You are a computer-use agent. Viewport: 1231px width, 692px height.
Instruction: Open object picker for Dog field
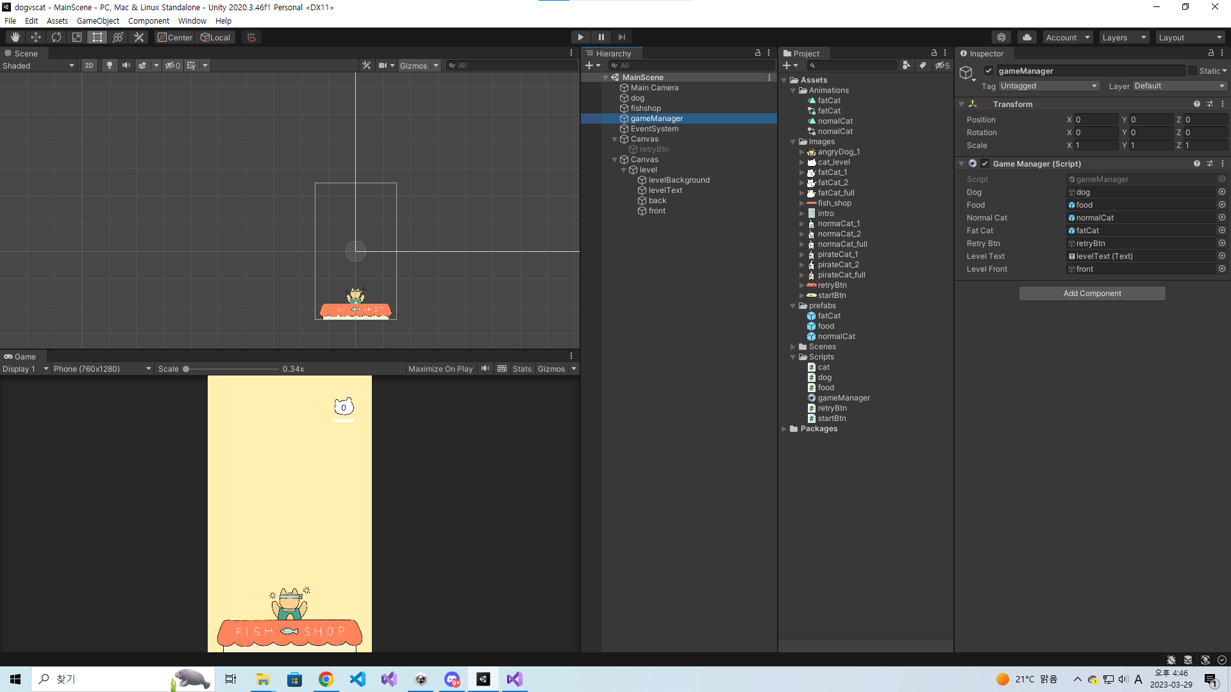pos(1222,192)
